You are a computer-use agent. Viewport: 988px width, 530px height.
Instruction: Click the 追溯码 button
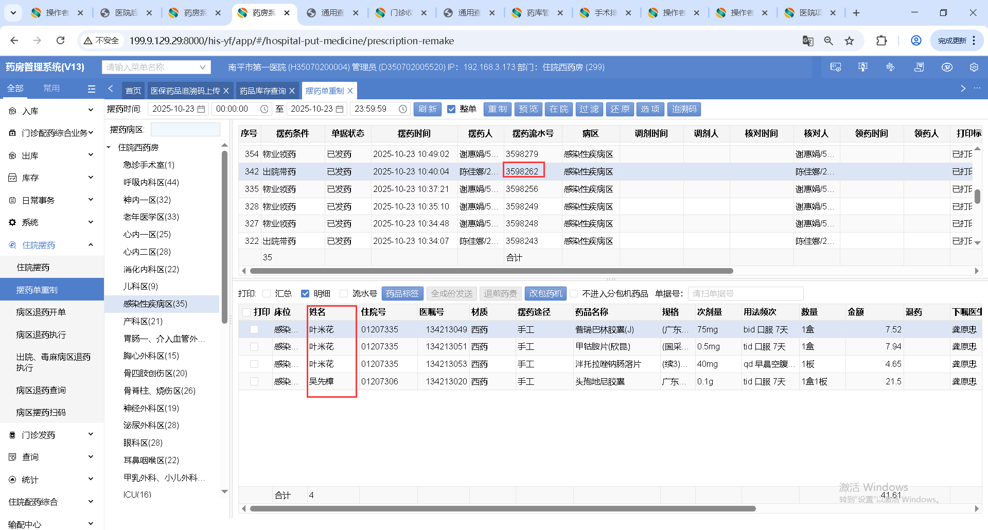pyautogui.click(x=684, y=109)
